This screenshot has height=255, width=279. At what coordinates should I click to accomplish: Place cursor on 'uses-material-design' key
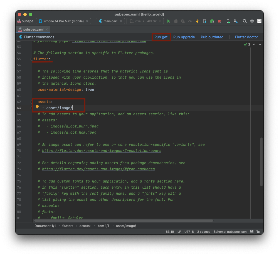[x=59, y=89]
